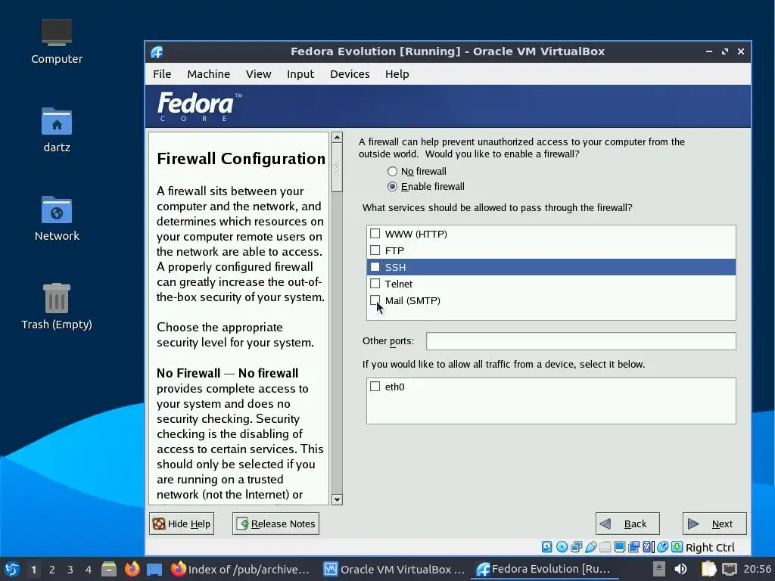This screenshot has width=775, height=581.
Task: Click the USB devices status icon
Action: point(590,547)
